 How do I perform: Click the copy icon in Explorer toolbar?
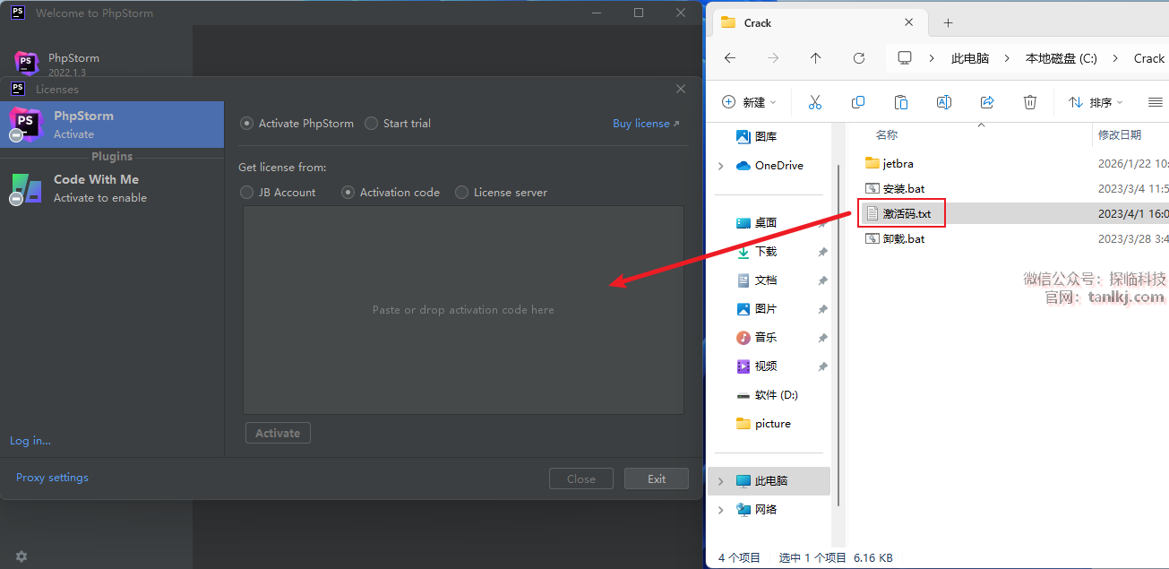[857, 102]
